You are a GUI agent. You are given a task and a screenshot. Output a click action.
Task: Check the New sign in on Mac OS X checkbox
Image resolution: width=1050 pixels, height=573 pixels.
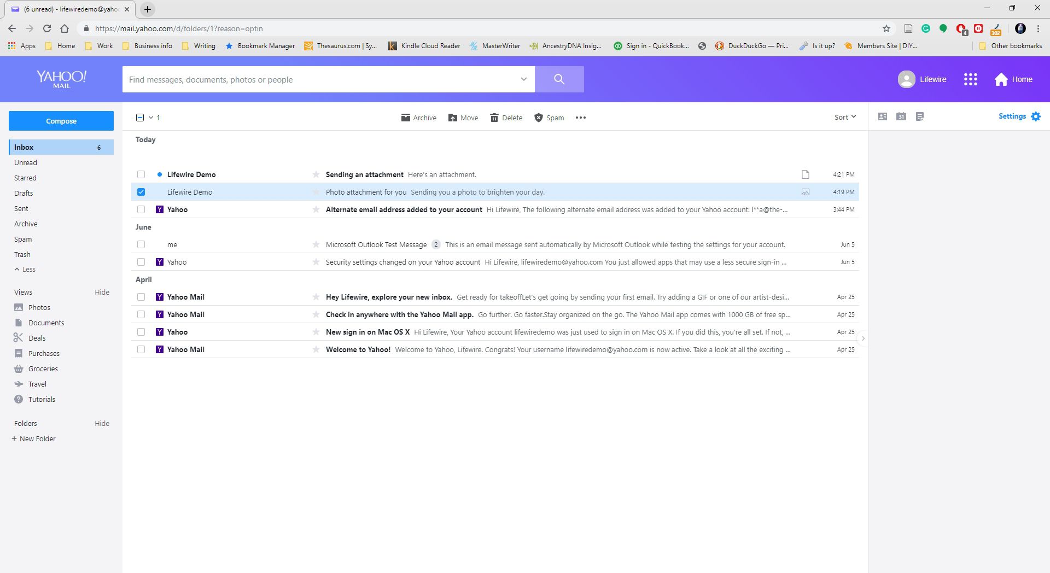pos(141,332)
